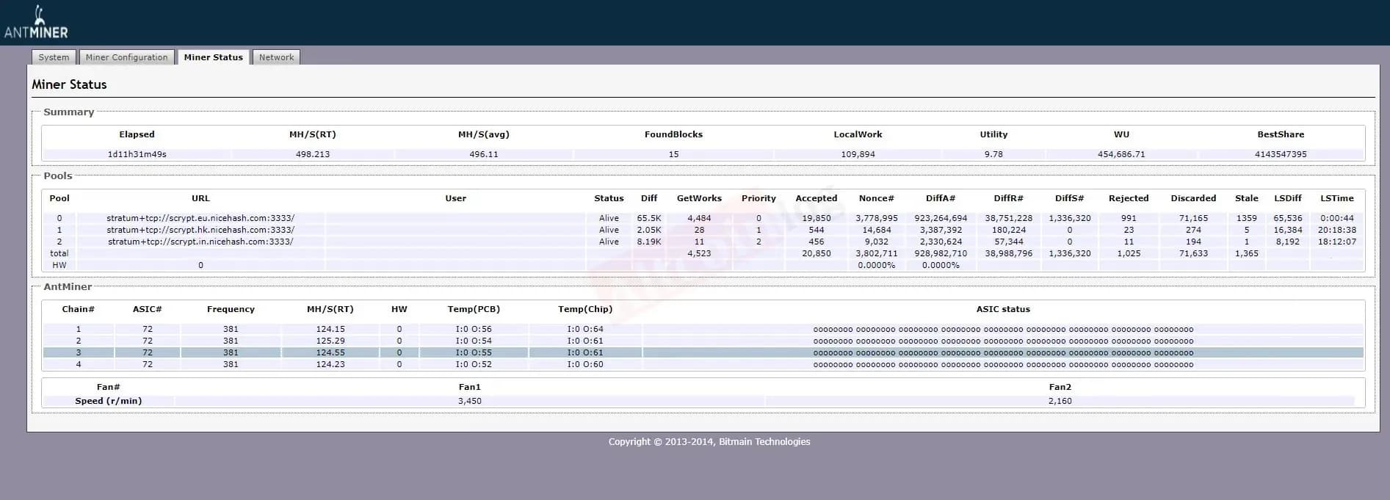The height and width of the screenshot is (500, 1390).
Task: Click pool 0 rejected count 991
Action: pos(1129,218)
